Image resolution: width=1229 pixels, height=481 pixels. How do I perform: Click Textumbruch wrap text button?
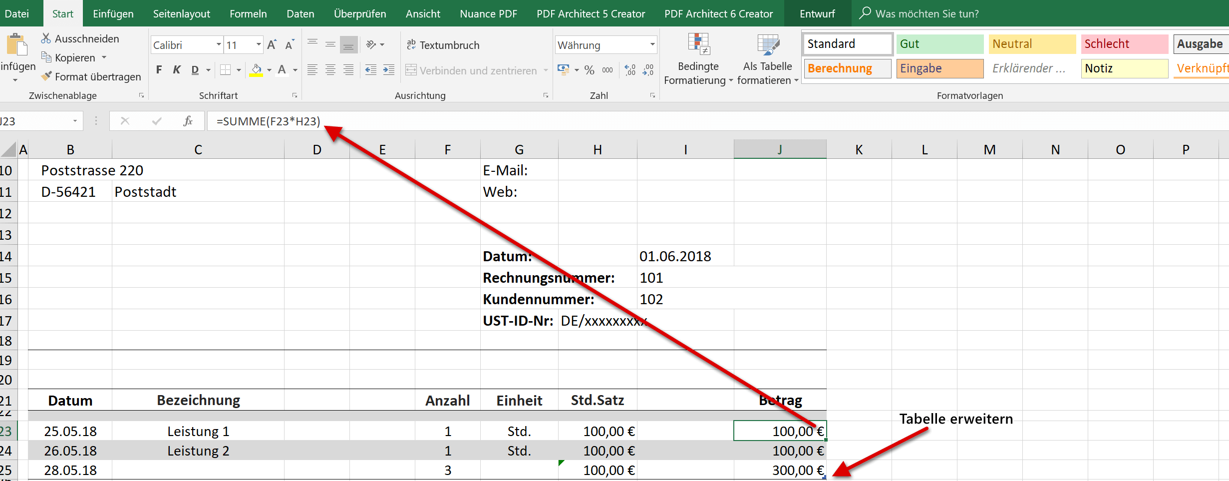click(443, 45)
